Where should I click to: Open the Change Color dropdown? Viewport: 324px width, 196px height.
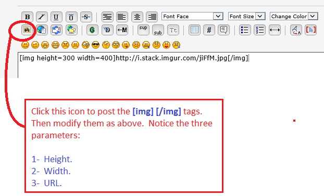(x=294, y=16)
